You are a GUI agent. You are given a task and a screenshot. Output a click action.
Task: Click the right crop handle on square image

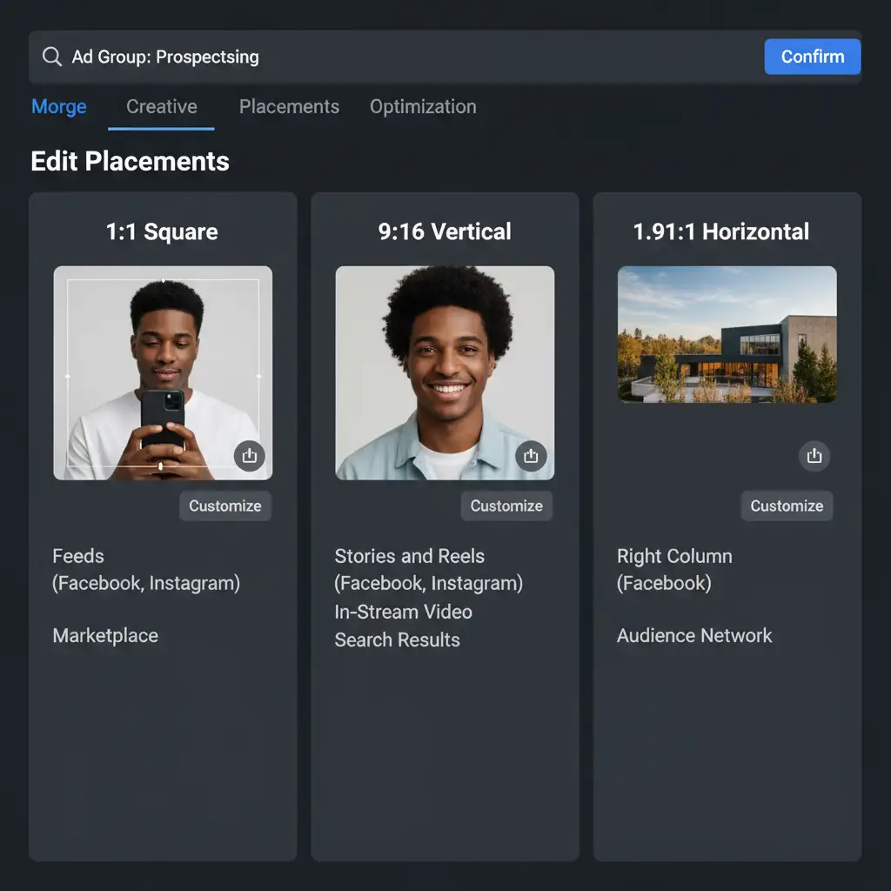click(258, 376)
